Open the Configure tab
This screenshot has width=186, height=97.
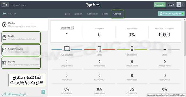(x=92, y=14)
